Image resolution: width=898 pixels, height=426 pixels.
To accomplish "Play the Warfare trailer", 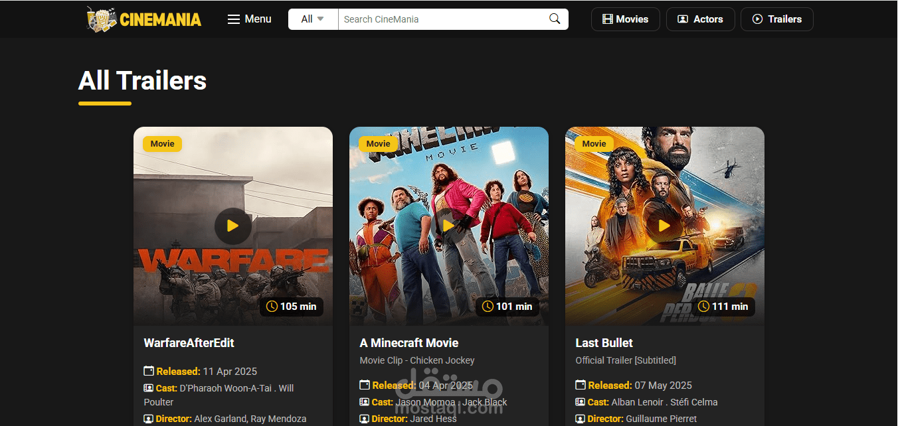I will 232,226.
